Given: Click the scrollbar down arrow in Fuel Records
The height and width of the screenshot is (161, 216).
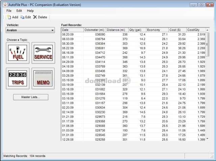Looking at the screenshot, I should pos(207,139).
